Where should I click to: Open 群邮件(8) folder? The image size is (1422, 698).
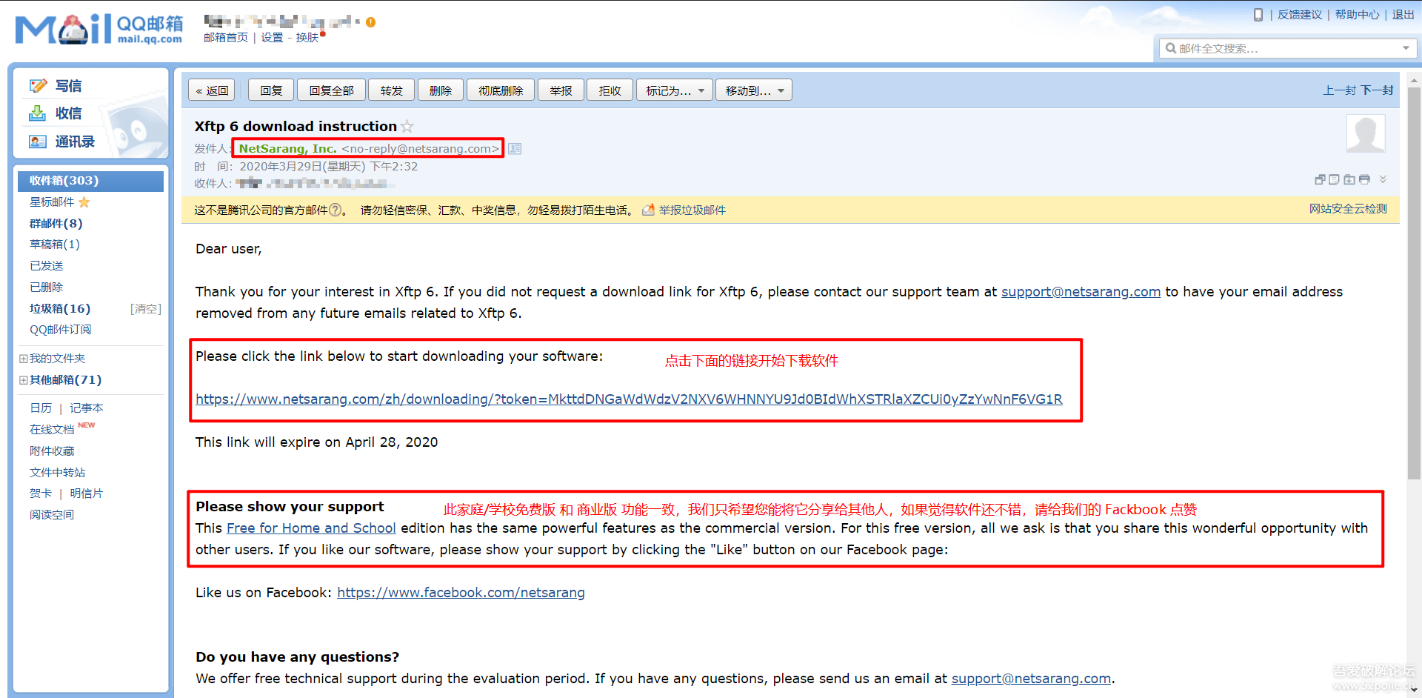pyautogui.click(x=56, y=224)
